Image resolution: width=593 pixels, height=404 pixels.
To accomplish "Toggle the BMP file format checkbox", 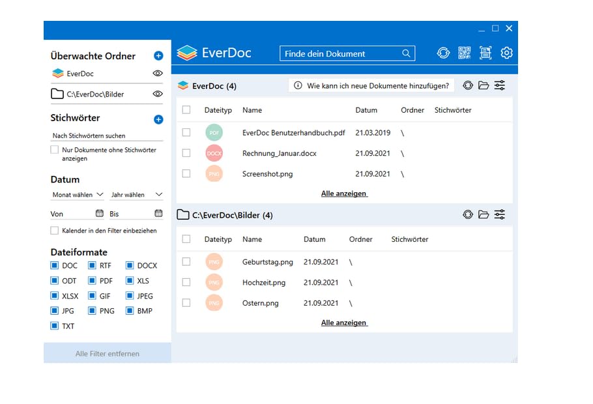I will tap(130, 311).
